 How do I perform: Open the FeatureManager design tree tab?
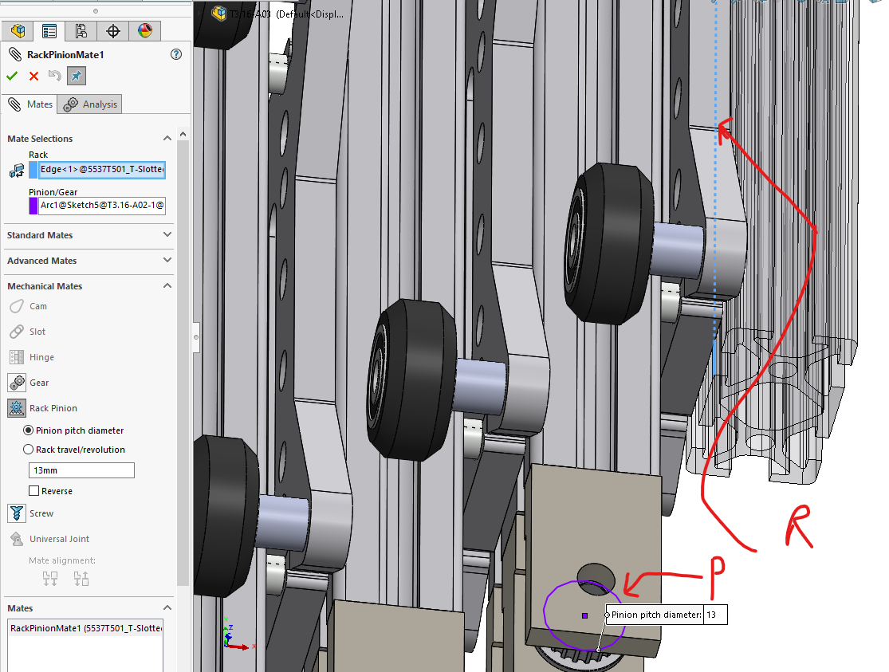(x=18, y=31)
